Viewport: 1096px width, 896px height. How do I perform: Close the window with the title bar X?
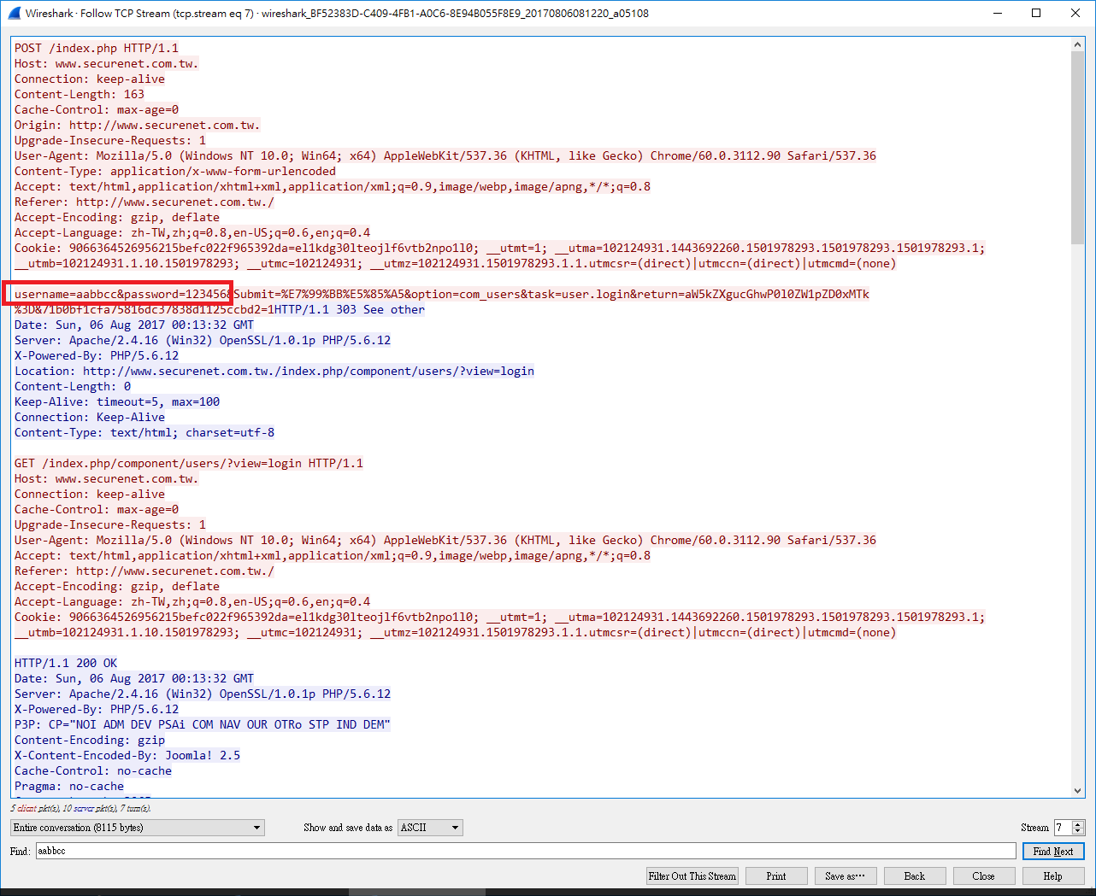pyautogui.click(x=1075, y=13)
